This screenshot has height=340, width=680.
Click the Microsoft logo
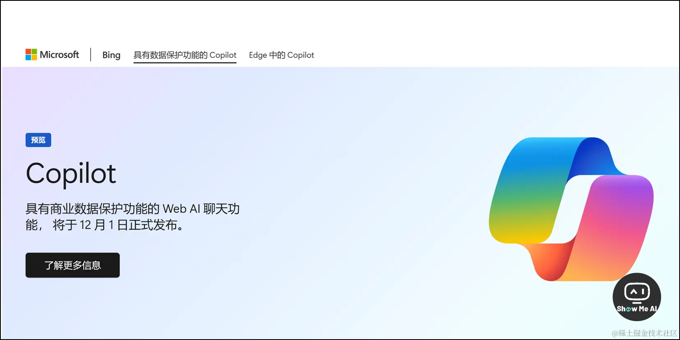click(52, 55)
